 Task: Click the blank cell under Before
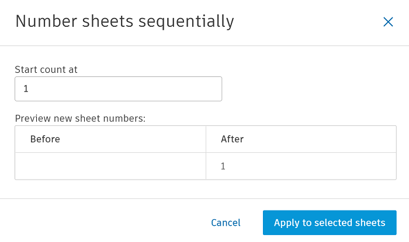[x=110, y=166]
